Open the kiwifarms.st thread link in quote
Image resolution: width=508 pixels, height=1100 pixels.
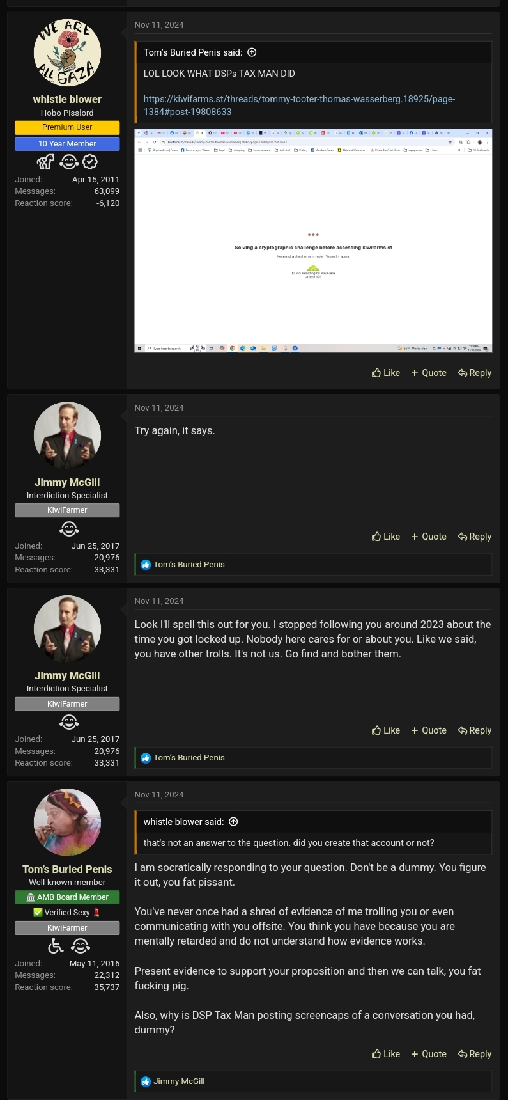[299, 106]
